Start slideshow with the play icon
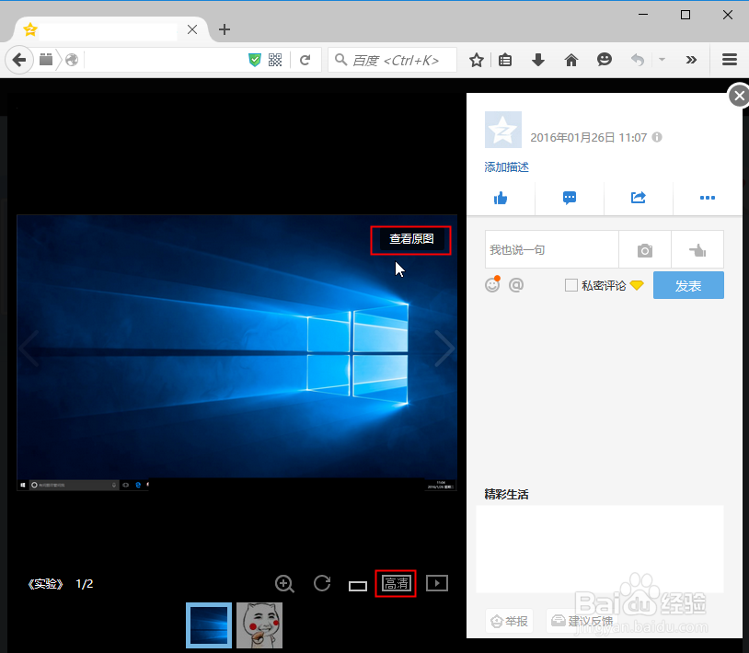The height and width of the screenshot is (653, 749). (437, 583)
